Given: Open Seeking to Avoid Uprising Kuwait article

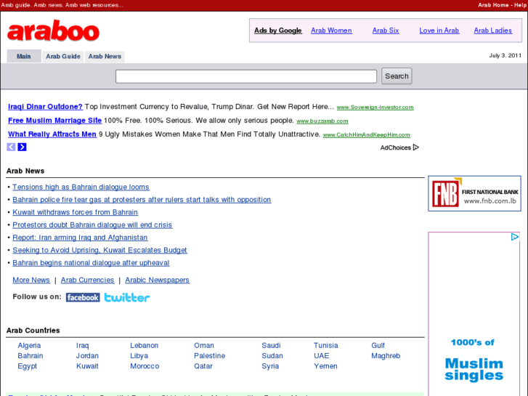Looking at the screenshot, I should 99,250.
